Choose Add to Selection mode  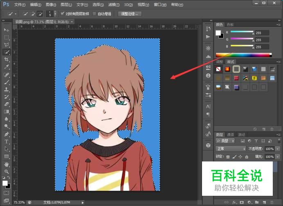(x=33, y=13)
